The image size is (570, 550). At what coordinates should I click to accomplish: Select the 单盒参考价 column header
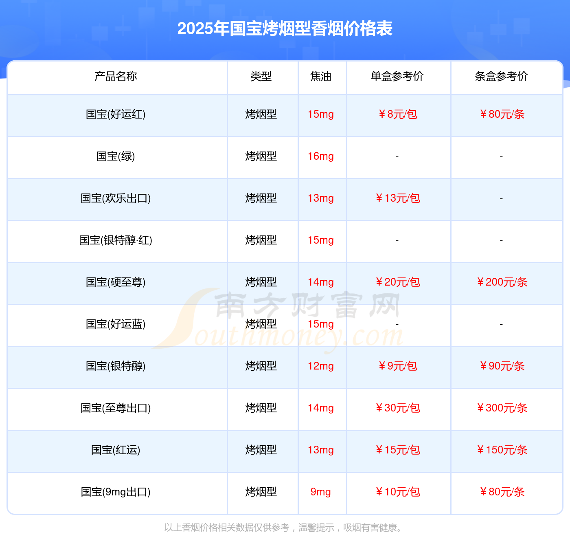click(397, 76)
